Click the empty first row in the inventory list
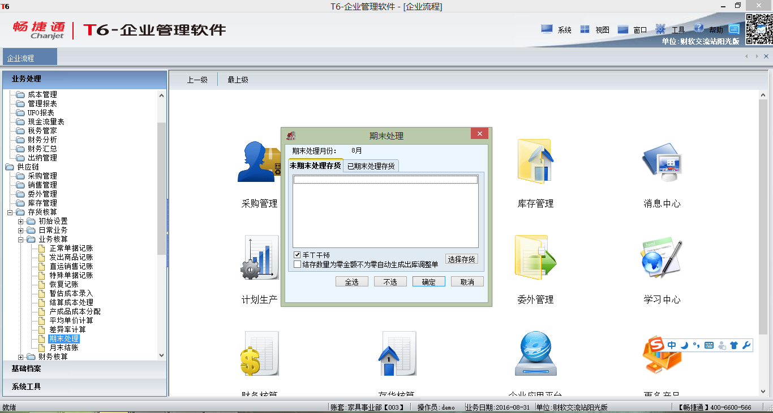The image size is (773, 413). coord(385,180)
